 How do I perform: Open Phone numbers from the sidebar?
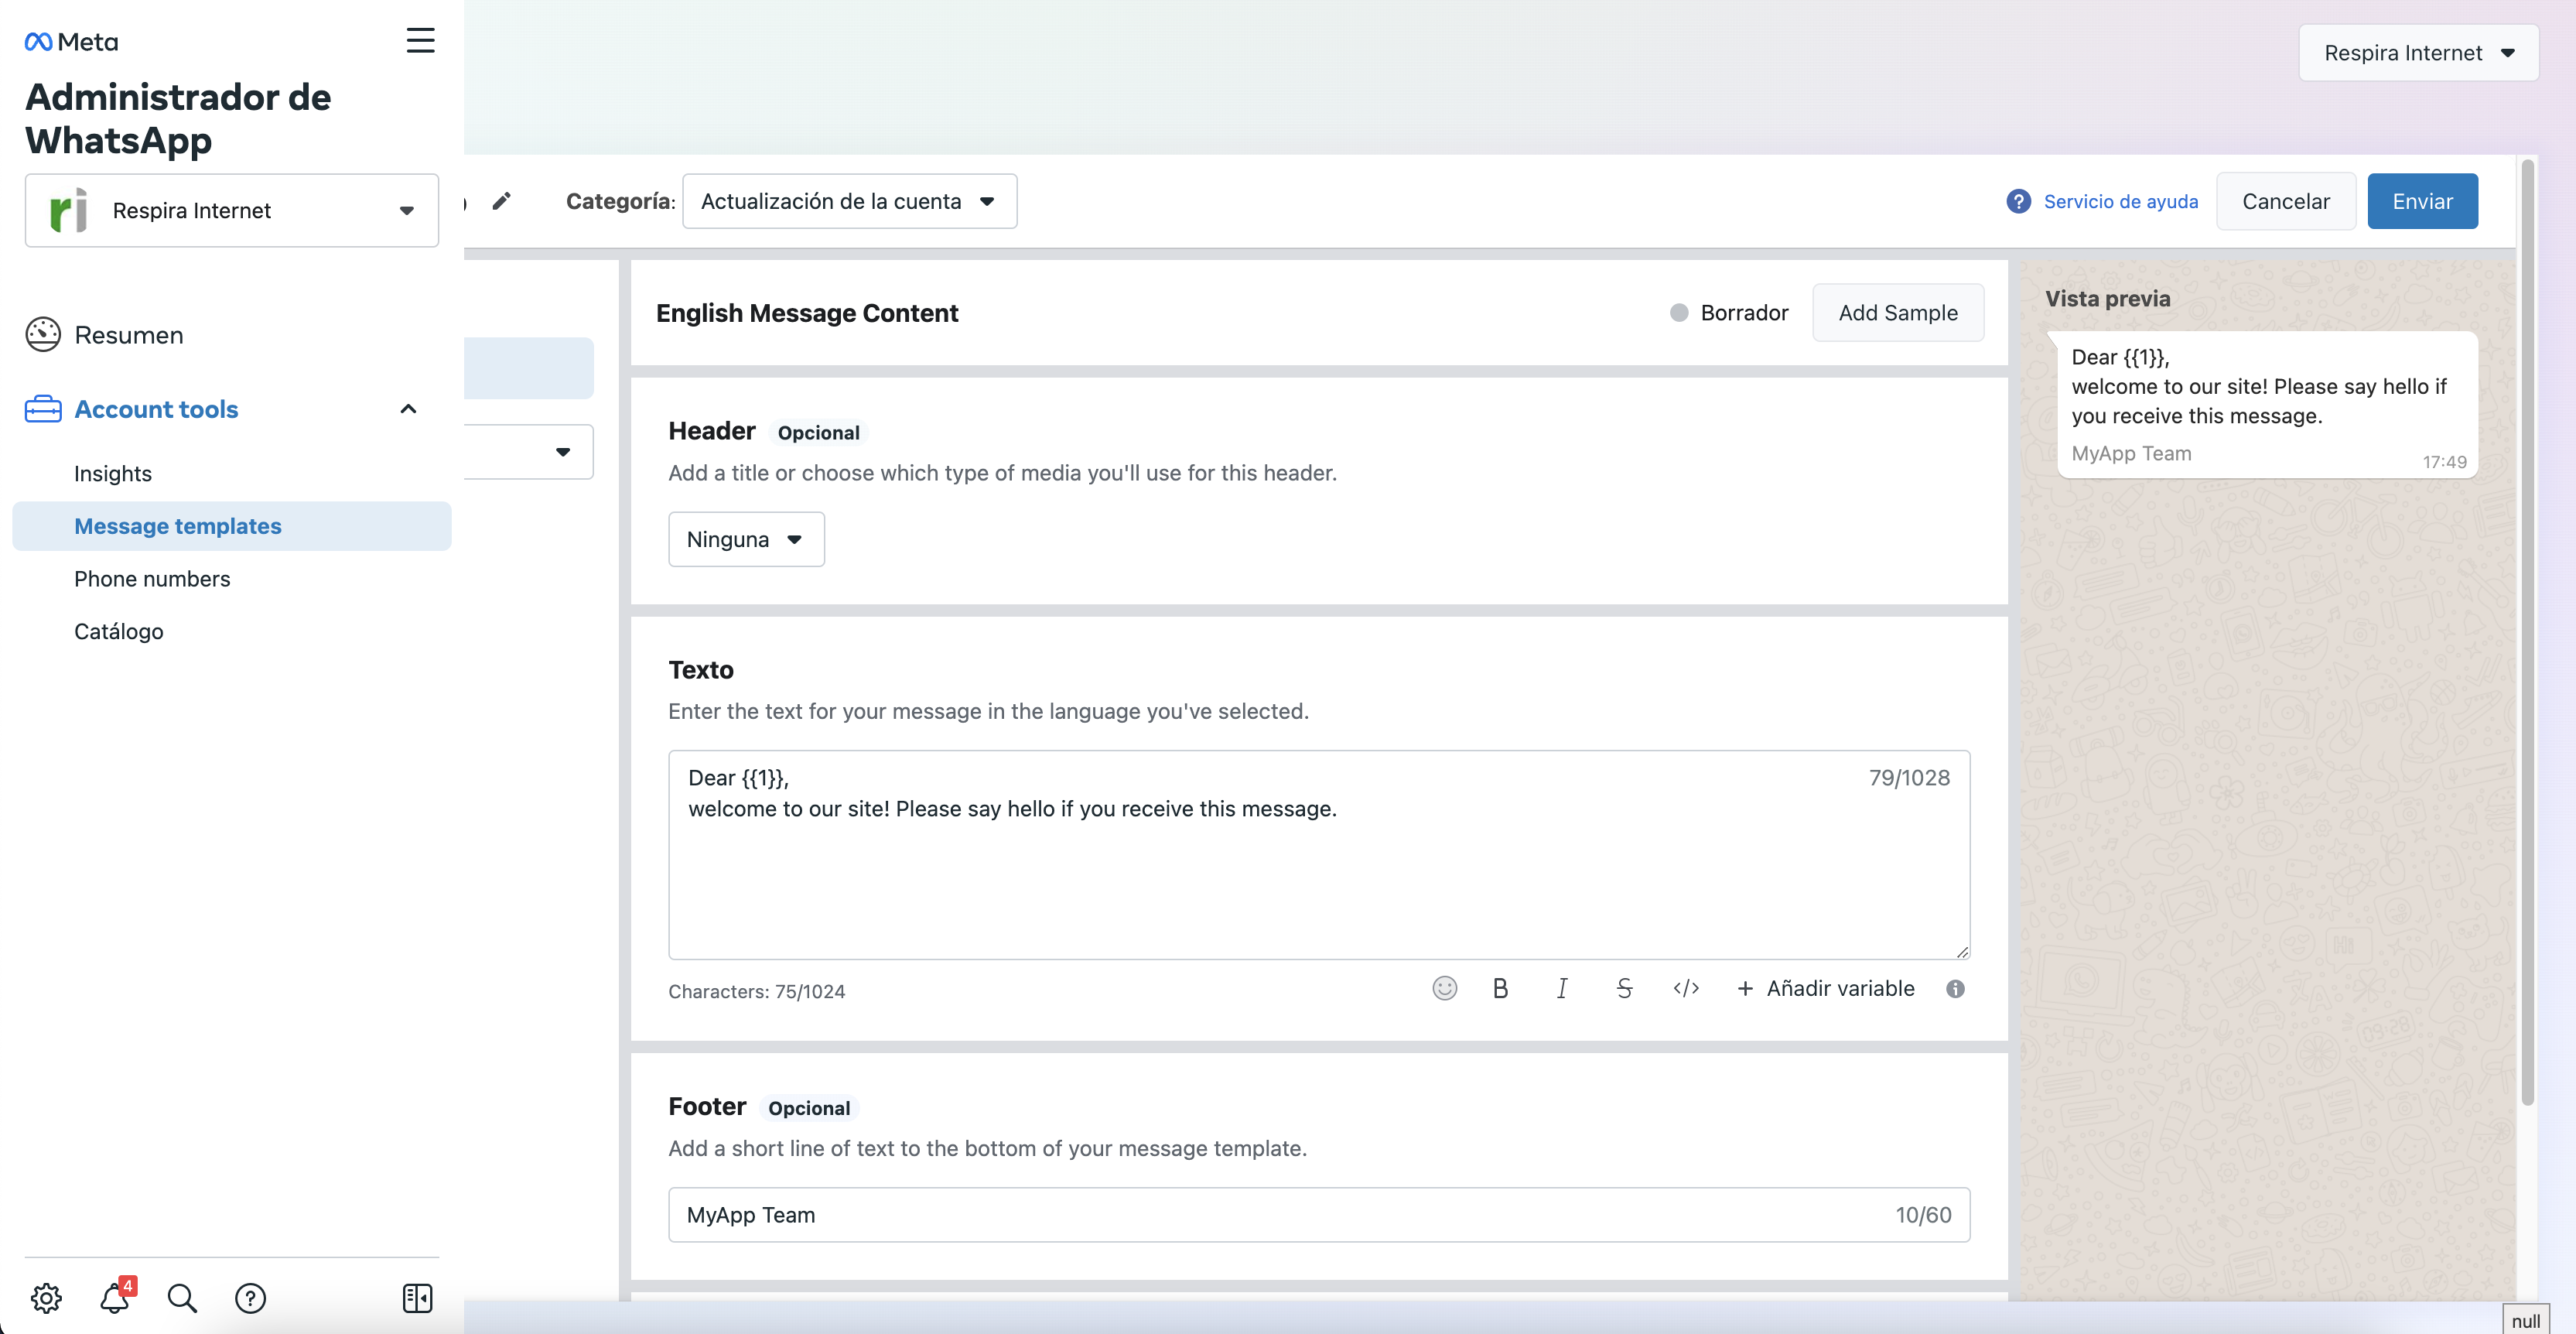point(152,578)
